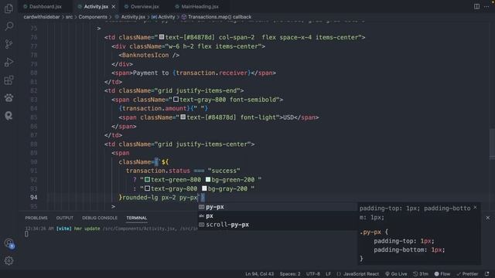Image resolution: width=495 pixels, height=278 pixels.
Task: Open the OUTPUT panel tab
Action: 65,218
